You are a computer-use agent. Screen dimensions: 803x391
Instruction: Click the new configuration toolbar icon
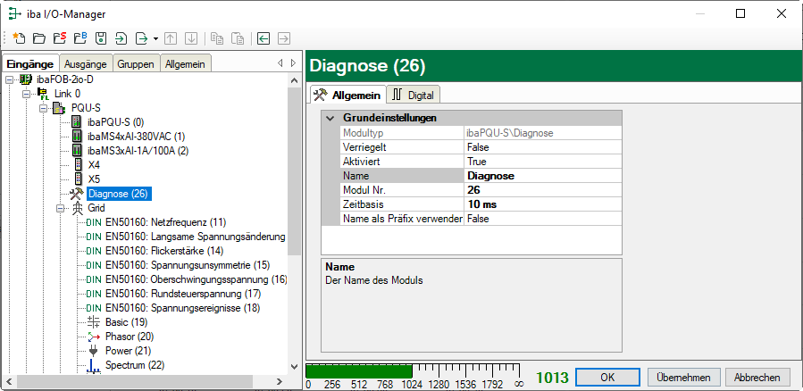point(19,38)
